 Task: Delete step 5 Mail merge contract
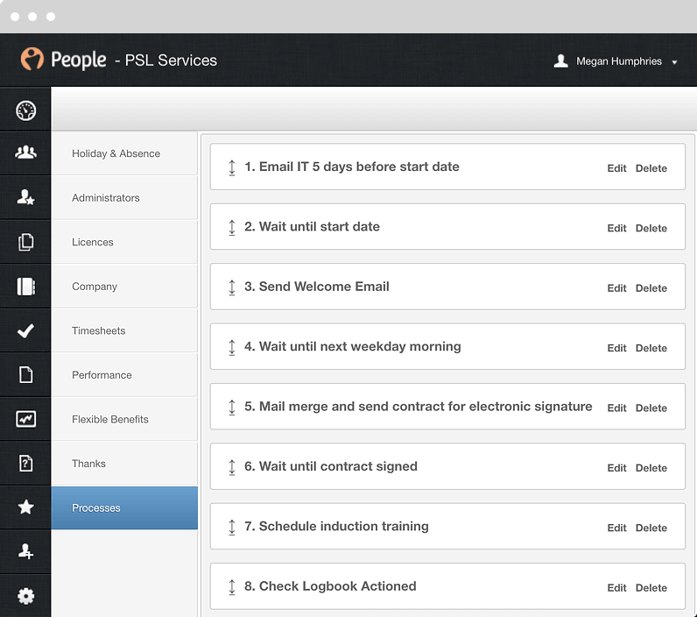point(651,408)
